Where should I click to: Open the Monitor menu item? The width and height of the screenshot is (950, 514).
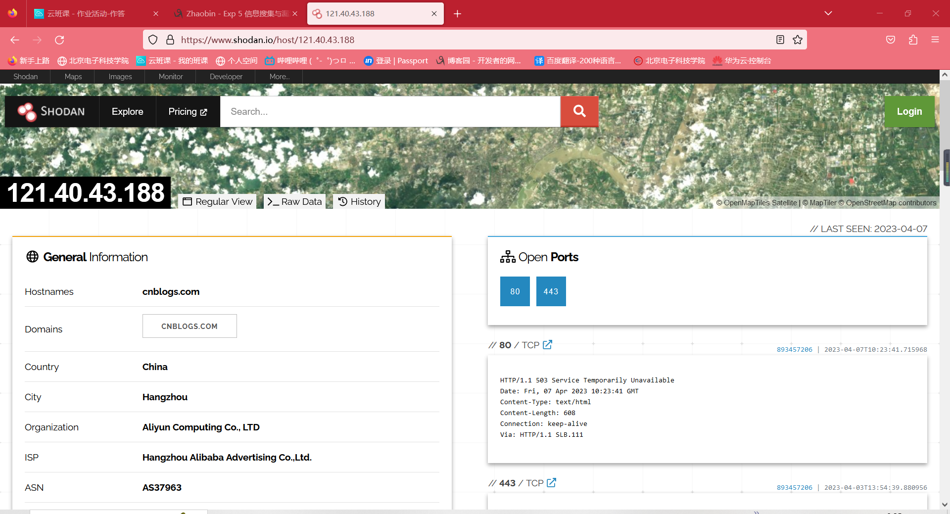(x=171, y=77)
